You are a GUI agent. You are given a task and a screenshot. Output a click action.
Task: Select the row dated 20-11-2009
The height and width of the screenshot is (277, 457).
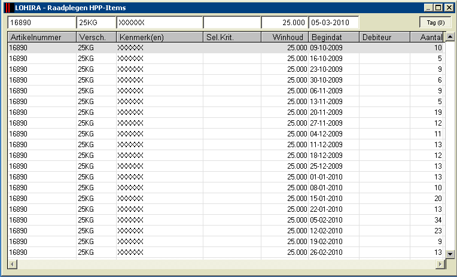[226, 112]
